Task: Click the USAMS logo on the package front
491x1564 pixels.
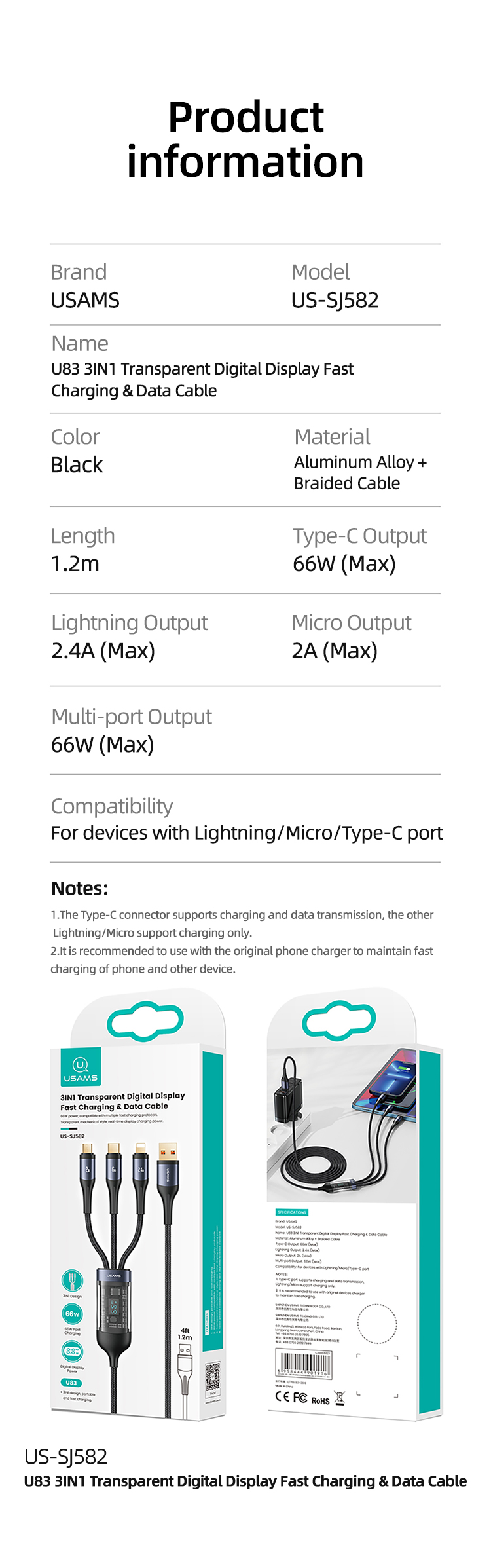Action: pyautogui.click(x=81, y=1068)
